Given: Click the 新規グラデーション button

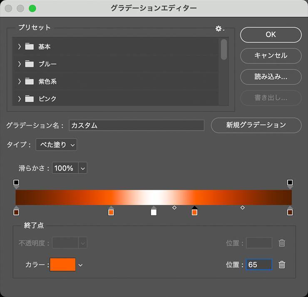Looking at the screenshot, I should [256, 125].
